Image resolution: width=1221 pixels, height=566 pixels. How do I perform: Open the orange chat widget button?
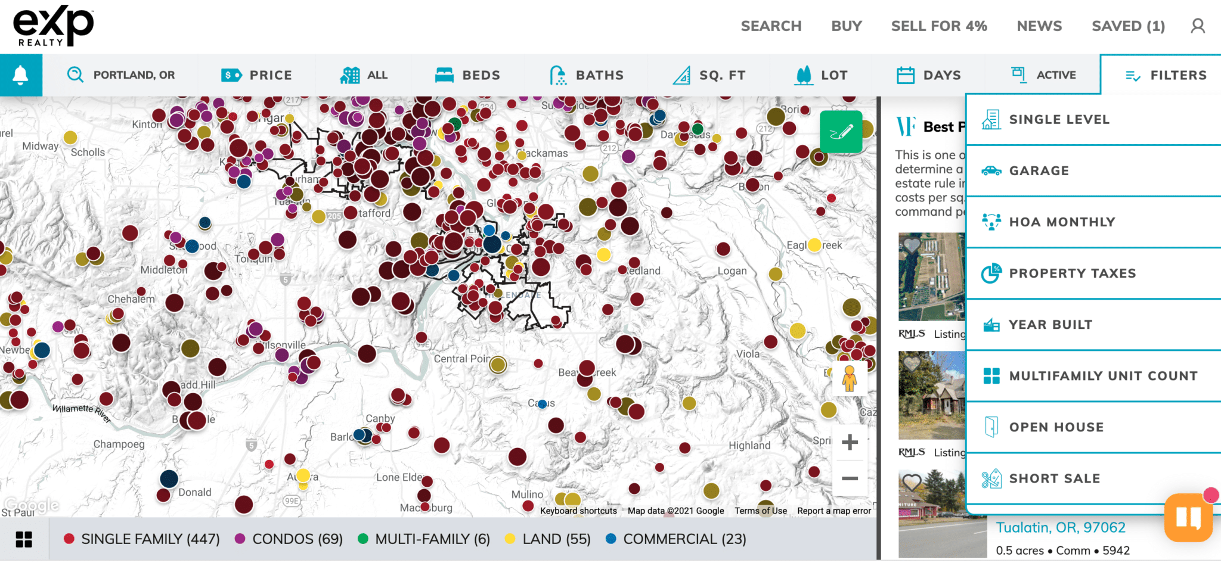pos(1188,517)
